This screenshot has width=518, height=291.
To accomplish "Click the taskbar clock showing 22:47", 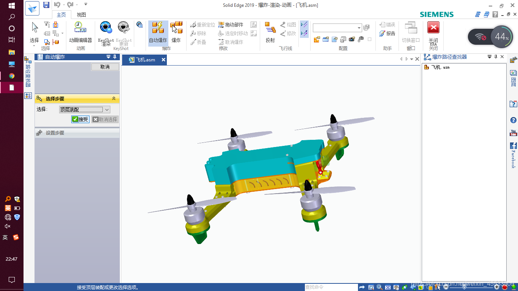I will pos(12,259).
